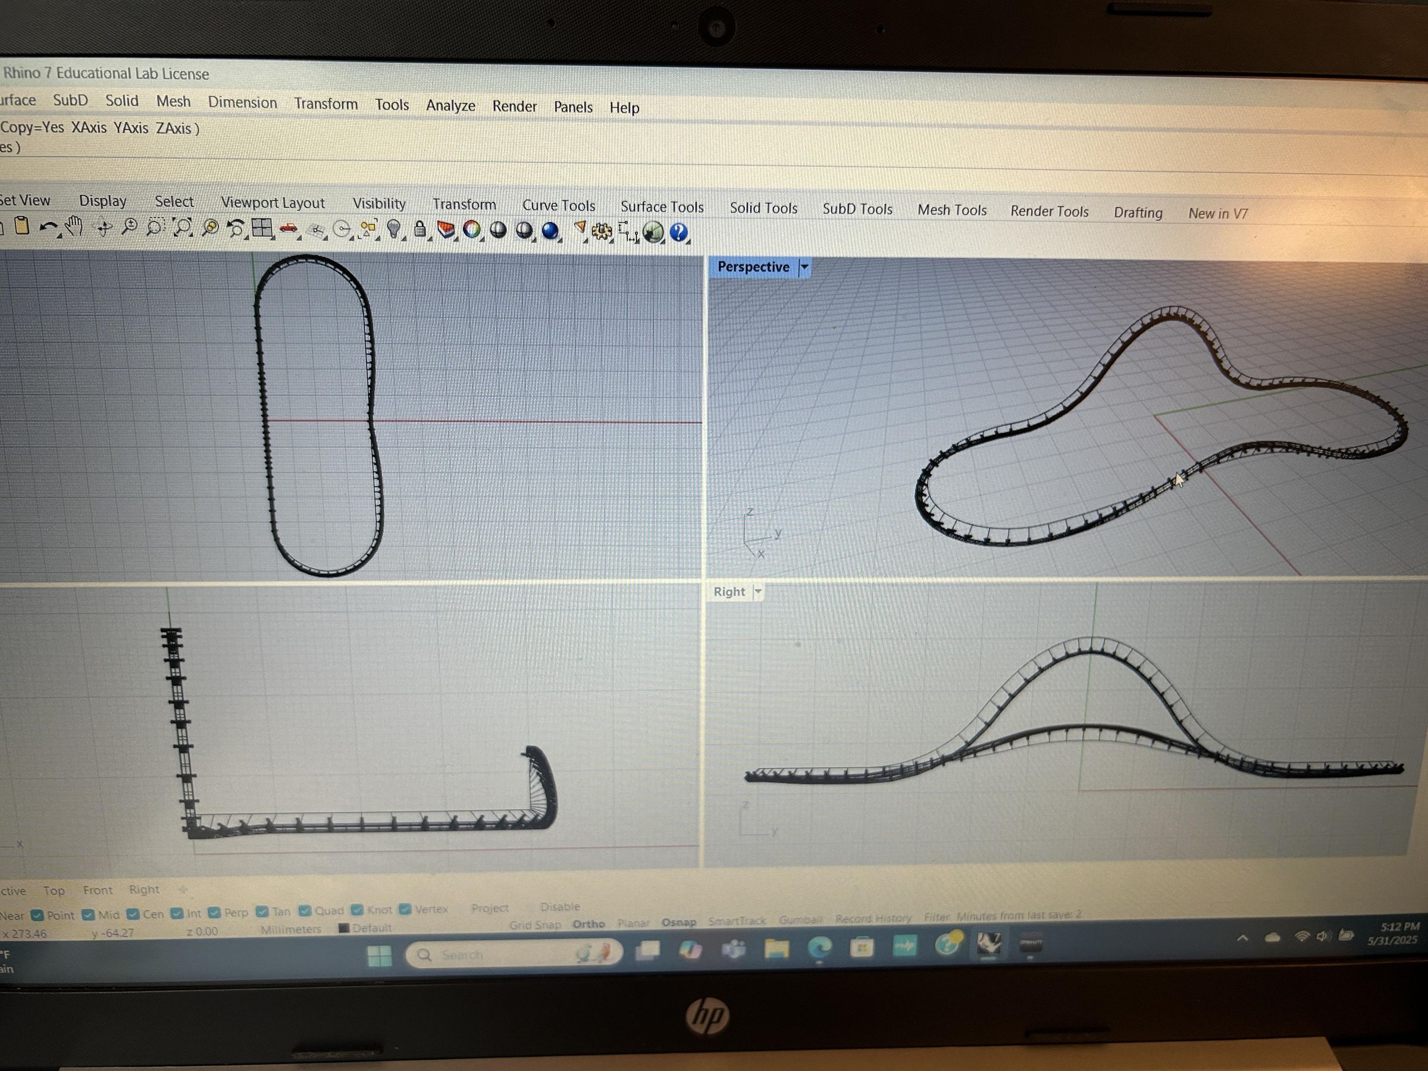Open the Edit Layers icon
This screenshot has width=1428, height=1071.
(x=446, y=229)
